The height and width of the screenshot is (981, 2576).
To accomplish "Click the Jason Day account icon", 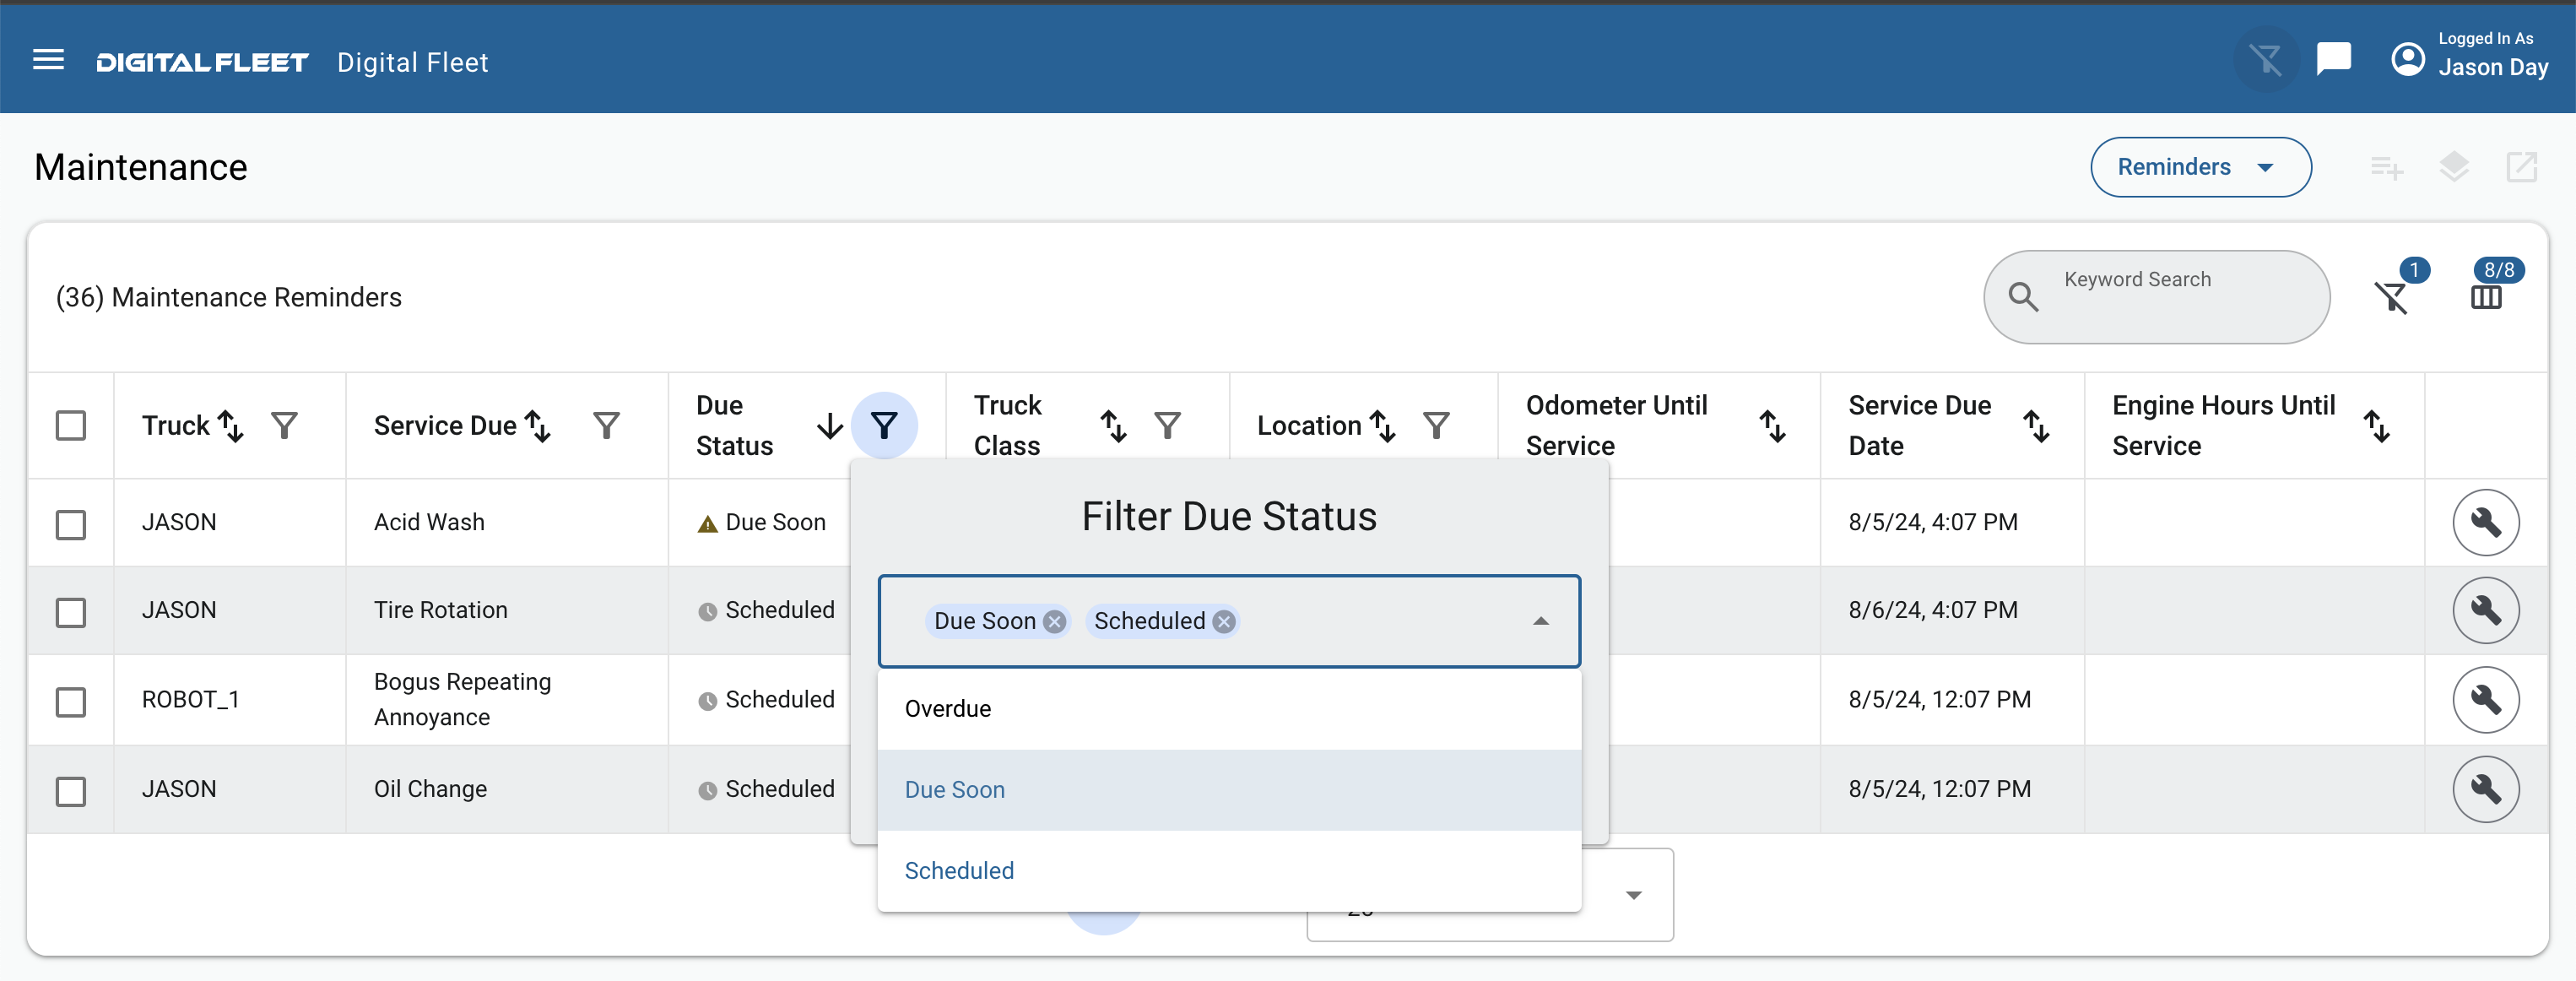I will pyautogui.click(x=2408, y=59).
